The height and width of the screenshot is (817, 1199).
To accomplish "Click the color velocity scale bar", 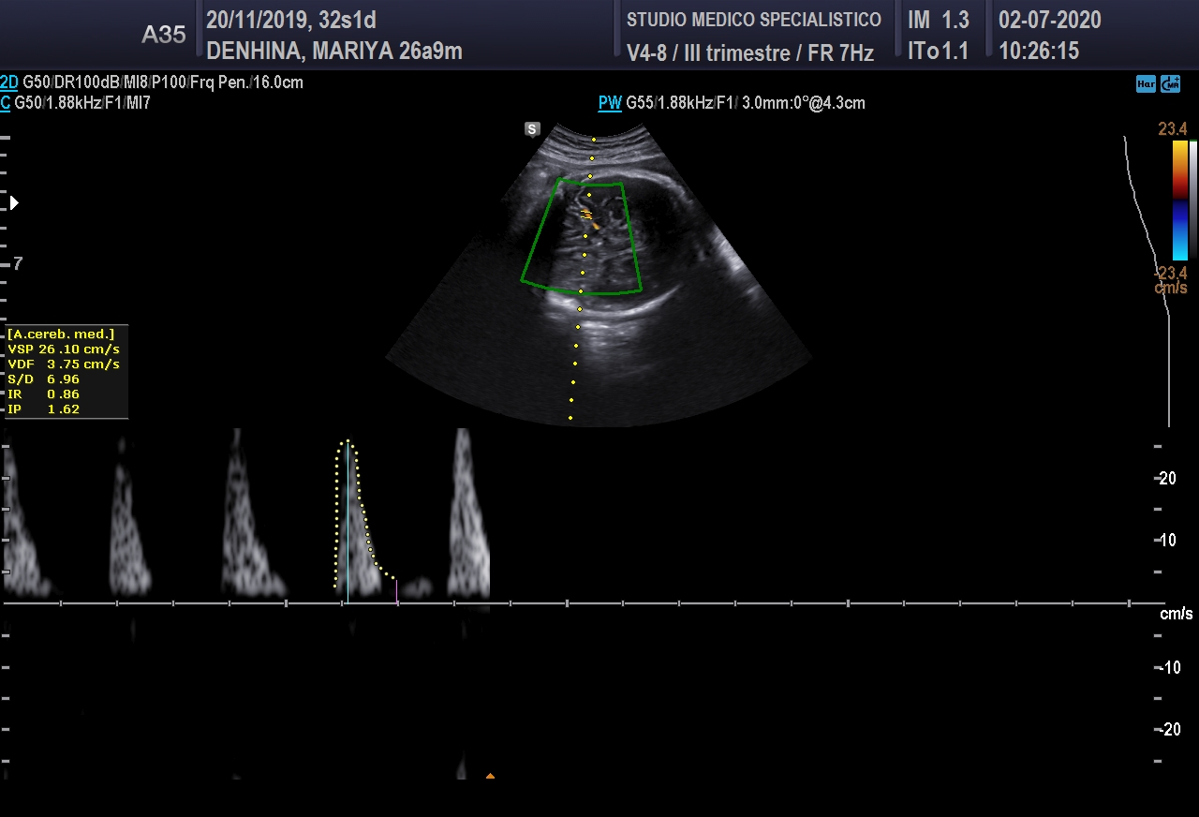I will tap(1179, 200).
